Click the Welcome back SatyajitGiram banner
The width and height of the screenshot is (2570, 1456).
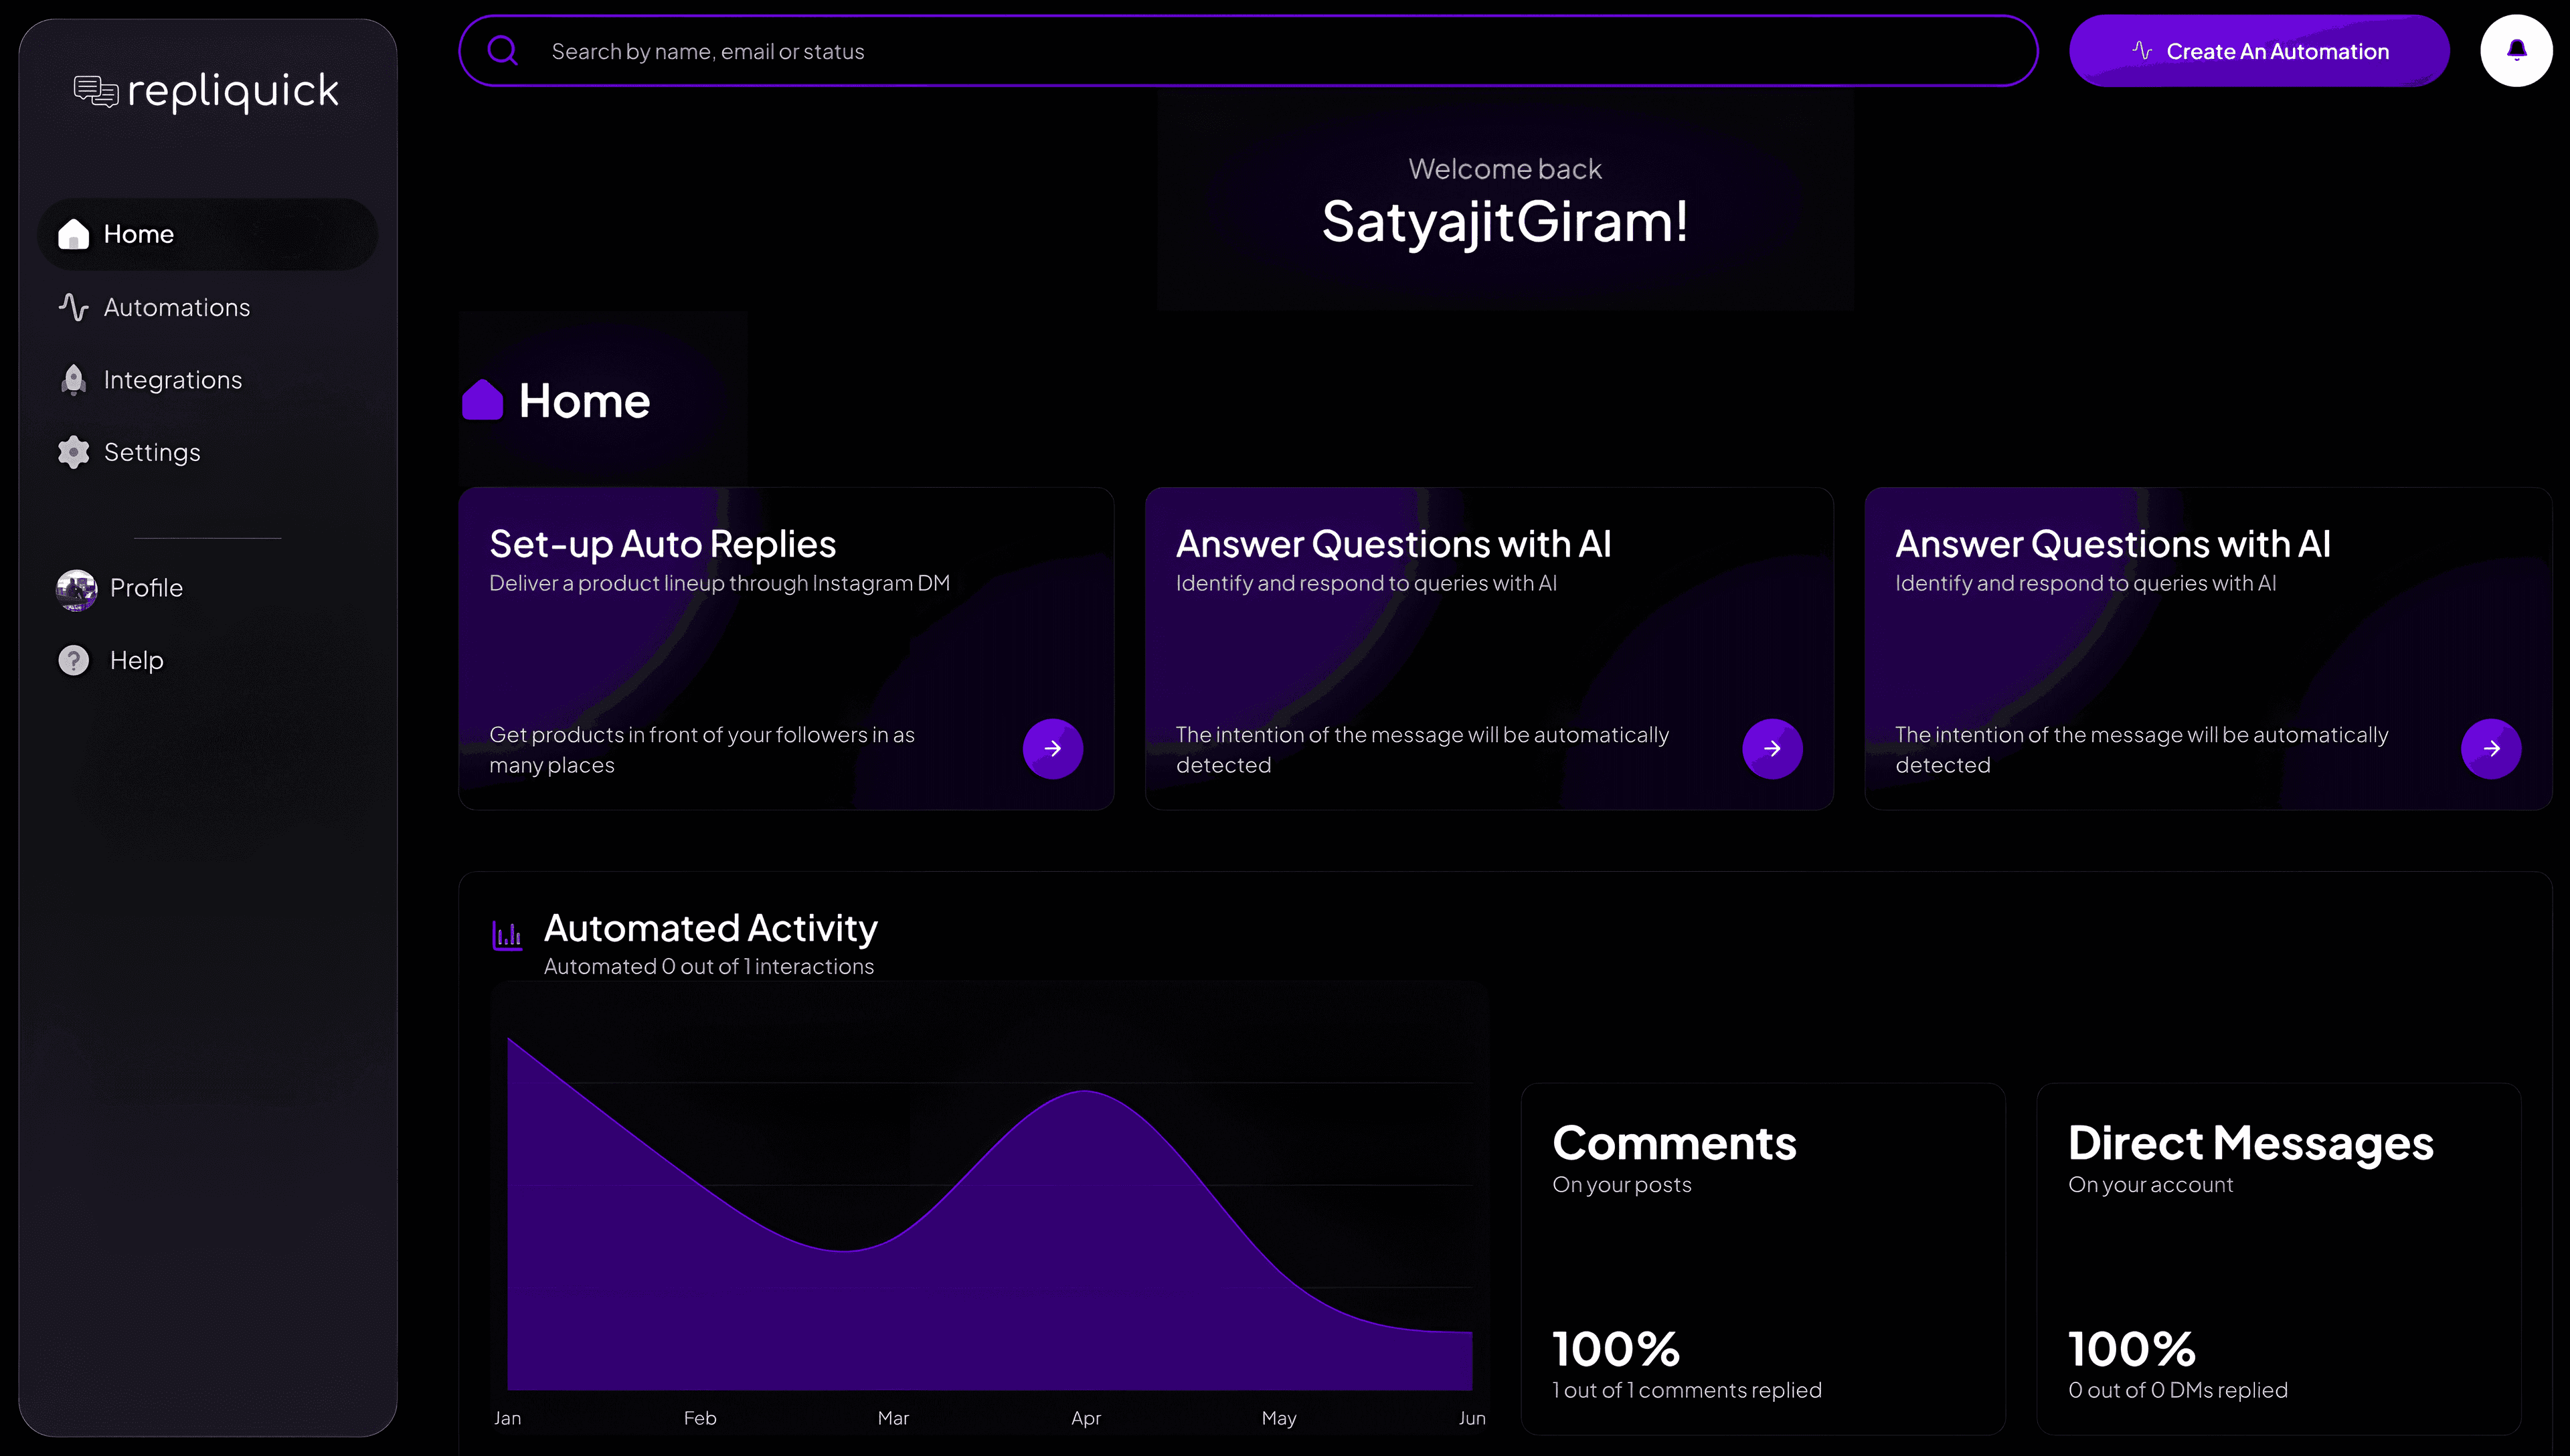coord(1504,200)
